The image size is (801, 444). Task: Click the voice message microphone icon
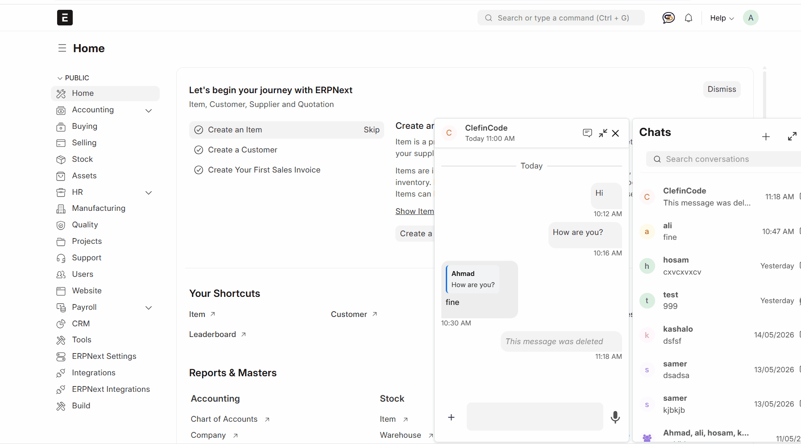615,417
